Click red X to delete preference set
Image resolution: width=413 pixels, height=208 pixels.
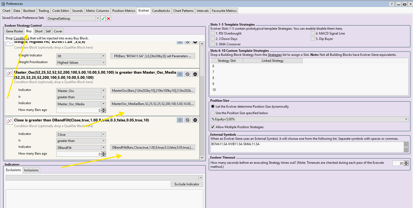click(x=109, y=18)
